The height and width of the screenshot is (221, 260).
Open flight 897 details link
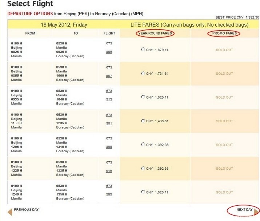(x=109, y=76)
